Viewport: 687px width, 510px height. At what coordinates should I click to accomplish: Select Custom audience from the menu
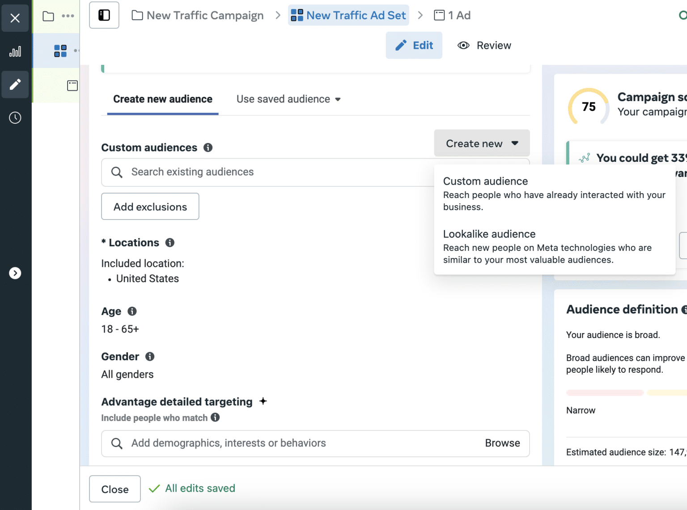tap(485, 181)
